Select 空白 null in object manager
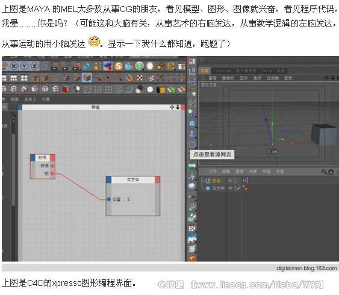This screenshot has height=295, width=339. pos(216,181)
